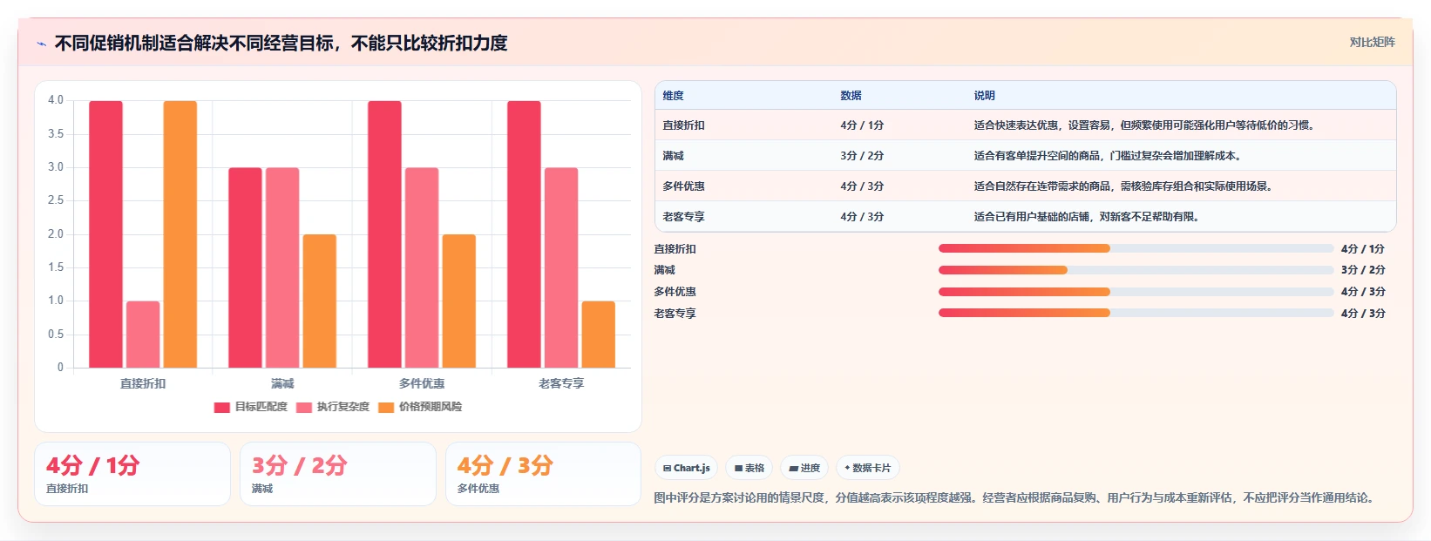
Task: Click the 对比矩阵 label
Action: 1372,42
